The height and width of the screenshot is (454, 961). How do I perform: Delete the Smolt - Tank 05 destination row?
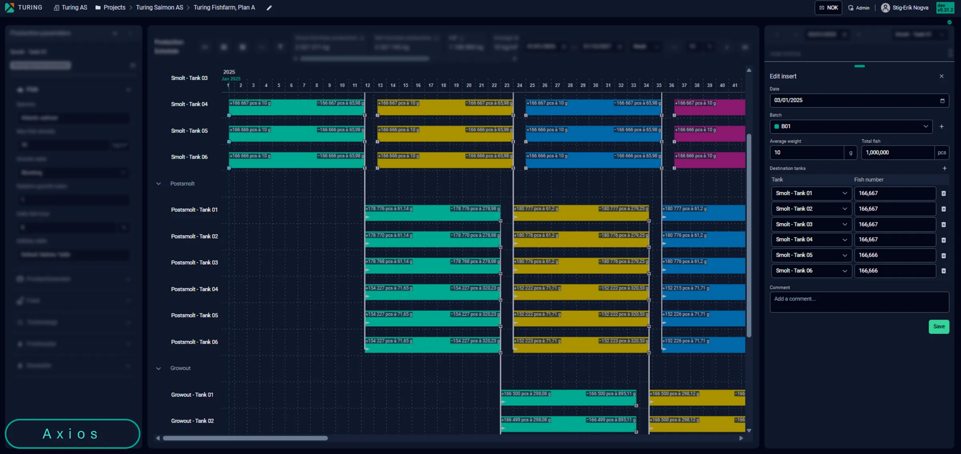pyautogui.click(x=943, y=255)
